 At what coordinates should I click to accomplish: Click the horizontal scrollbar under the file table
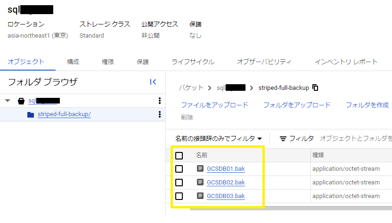tap(291, 208)
